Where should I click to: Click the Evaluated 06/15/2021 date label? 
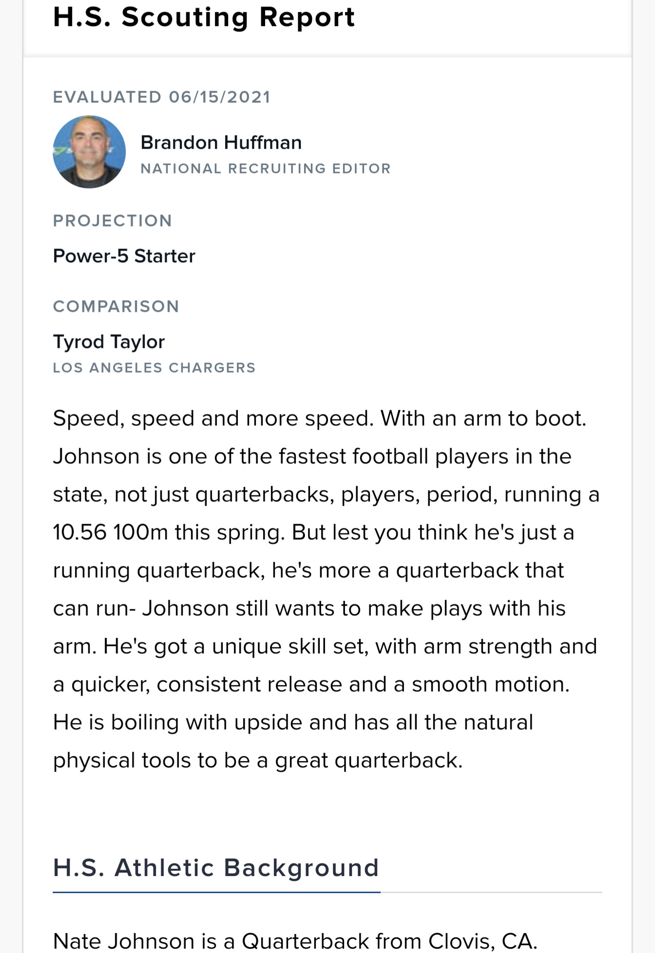tap(162, 97)
